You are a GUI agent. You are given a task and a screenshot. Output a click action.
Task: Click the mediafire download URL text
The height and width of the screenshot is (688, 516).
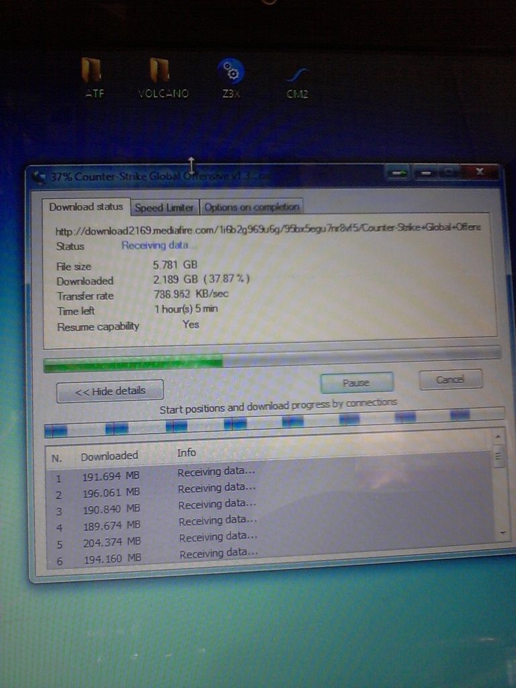(268, 229)
